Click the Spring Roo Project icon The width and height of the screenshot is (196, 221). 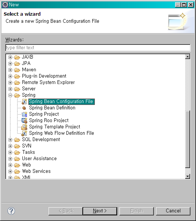tap(24, 121)
